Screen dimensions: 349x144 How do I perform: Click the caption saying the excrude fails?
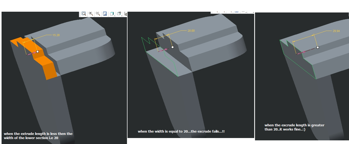click(x=181, y=132)
